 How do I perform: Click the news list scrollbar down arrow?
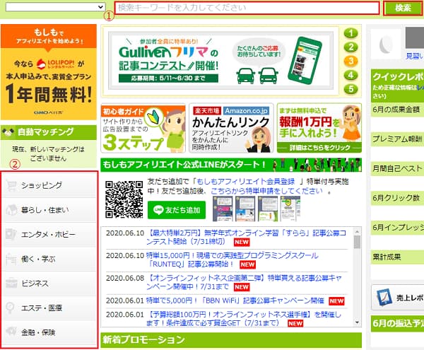[x=357, y=322]
